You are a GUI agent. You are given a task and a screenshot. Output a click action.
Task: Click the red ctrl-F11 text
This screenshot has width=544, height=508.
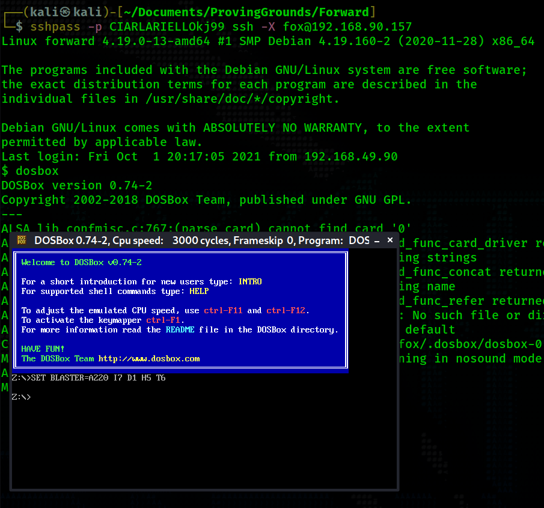223,311
